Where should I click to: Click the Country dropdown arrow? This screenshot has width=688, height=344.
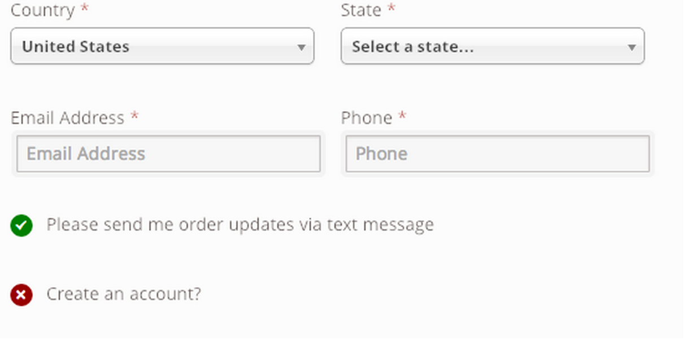coord(302,47)
